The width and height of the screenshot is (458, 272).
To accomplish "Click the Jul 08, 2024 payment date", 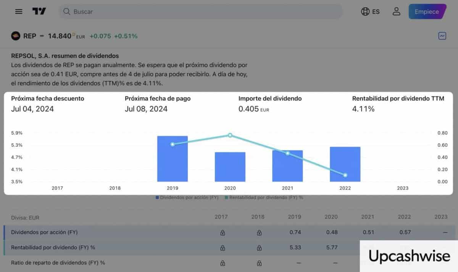I will (x=146, y=109).
